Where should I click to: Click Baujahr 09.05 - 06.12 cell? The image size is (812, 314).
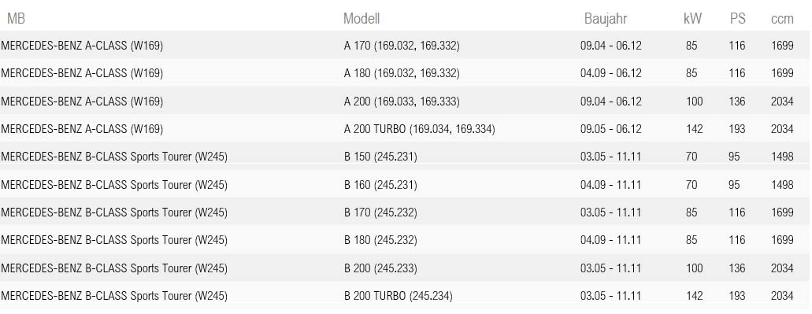click(610, 129)
